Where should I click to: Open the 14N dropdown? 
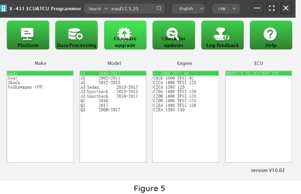[x=226, y=9]
